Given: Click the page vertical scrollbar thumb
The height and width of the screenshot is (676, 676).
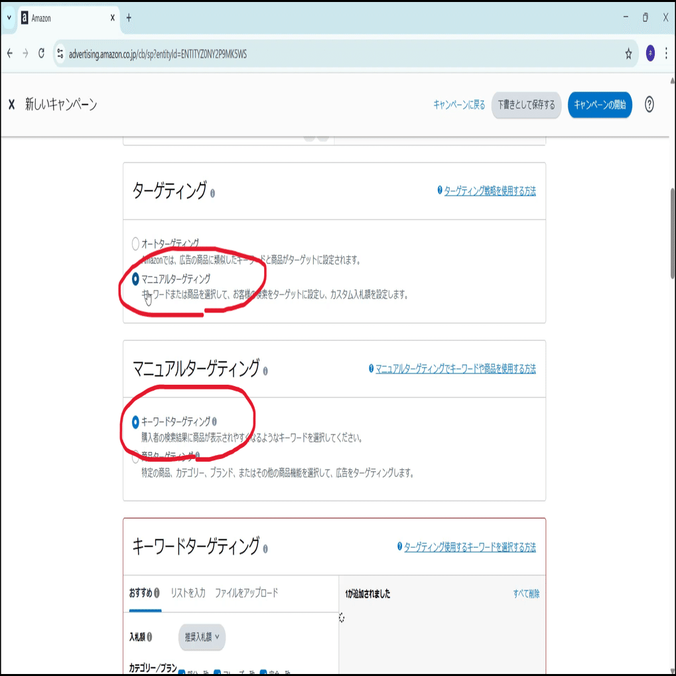Looking at the screenshot, I should click(673, 234).
